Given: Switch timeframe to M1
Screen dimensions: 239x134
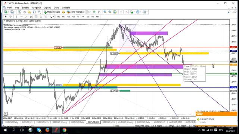Looking at the screenshot, I should tap(59, 17).
